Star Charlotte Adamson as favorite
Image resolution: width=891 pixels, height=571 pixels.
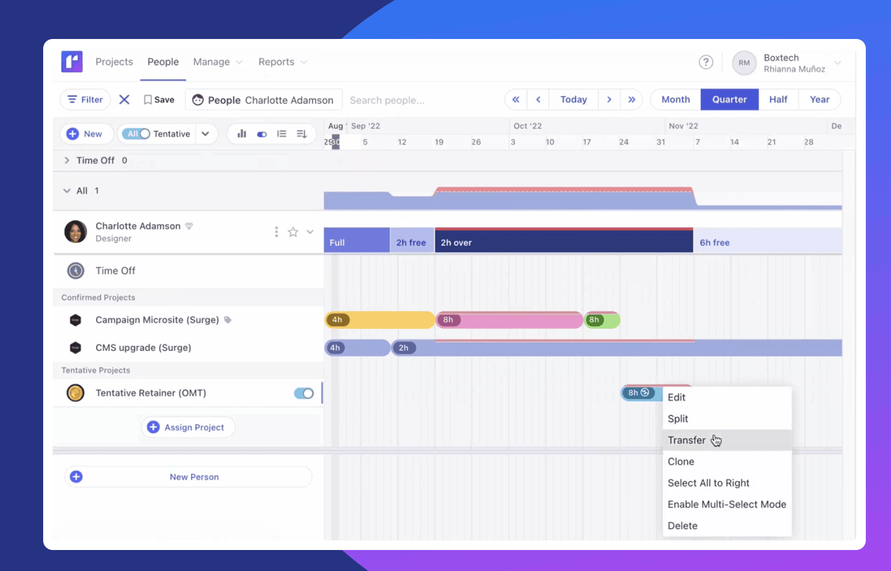pyautogui.click(x=293, y=232)
